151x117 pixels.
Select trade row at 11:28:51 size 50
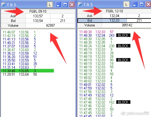(x=20, y=74)
